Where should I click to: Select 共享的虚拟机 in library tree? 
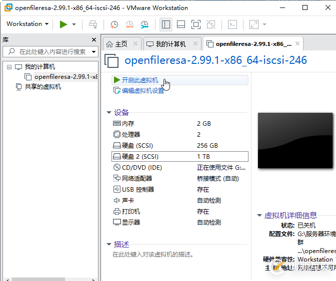pos(42,87)
